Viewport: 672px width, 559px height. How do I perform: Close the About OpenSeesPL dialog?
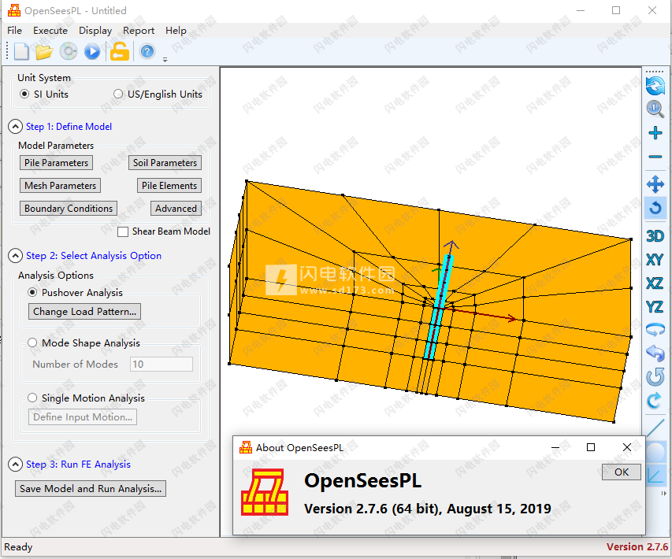point(626,447)
